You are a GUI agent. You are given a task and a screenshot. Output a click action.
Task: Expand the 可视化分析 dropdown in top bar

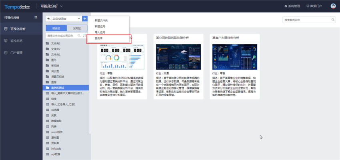(x=61, y=6)
